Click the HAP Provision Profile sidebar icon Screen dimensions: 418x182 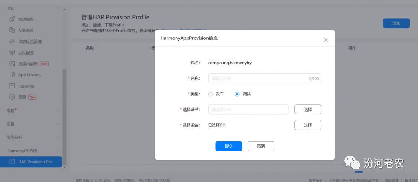[x=12, y=162]
